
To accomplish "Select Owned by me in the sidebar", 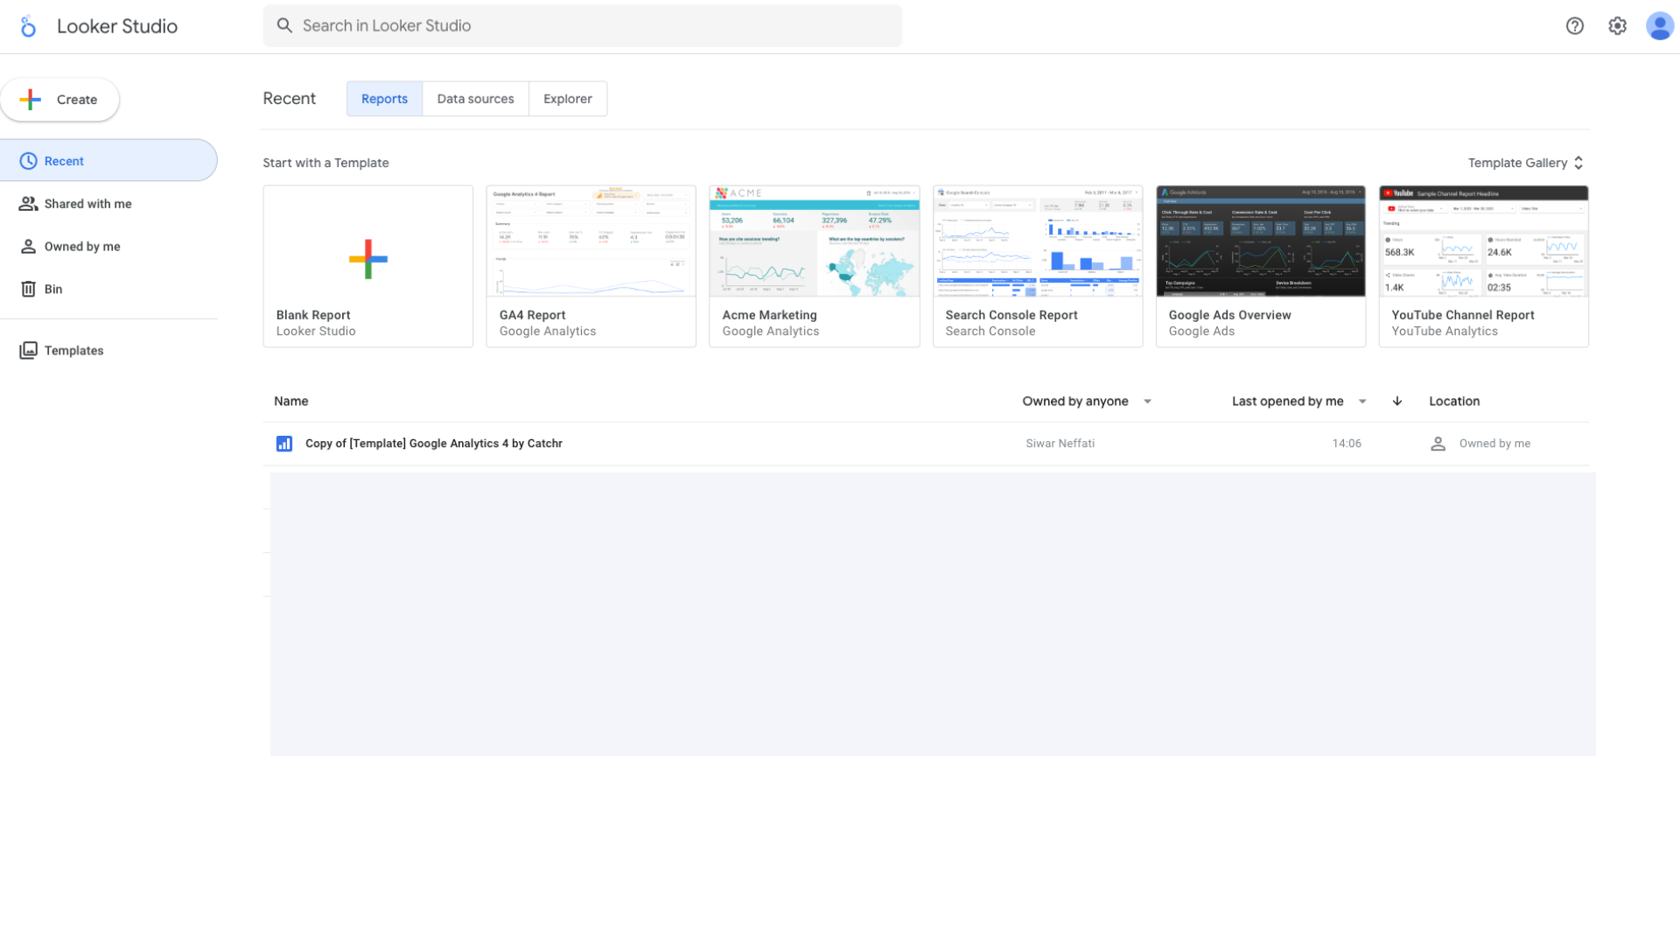I will click(x=81, y=246).
